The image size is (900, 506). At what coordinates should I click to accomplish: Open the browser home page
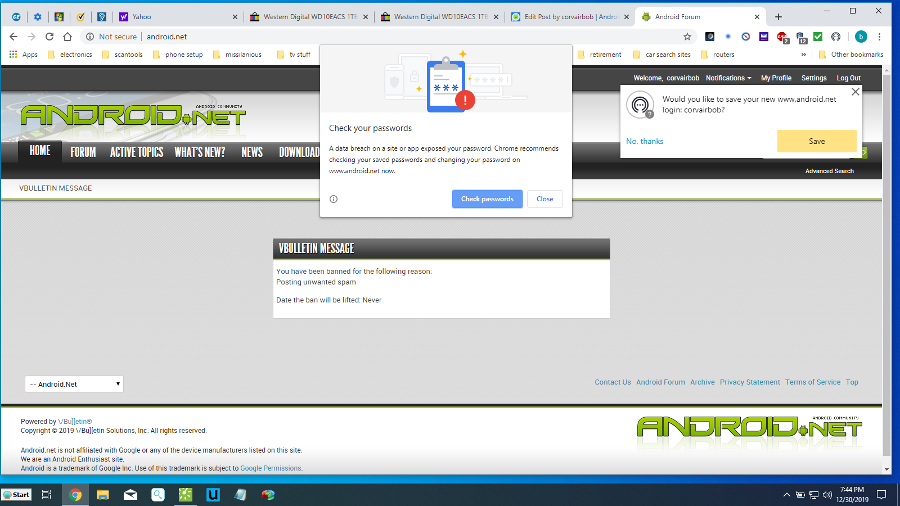click(67, 37)
